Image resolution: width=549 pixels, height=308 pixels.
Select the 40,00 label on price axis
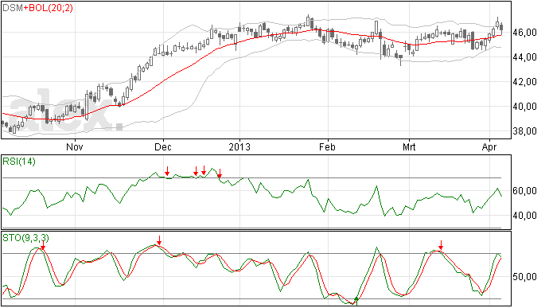click(x=524, y=107)
